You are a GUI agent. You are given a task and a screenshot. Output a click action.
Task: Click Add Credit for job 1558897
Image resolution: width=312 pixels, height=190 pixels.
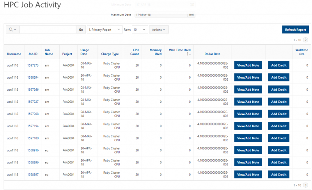coord(279,174)
